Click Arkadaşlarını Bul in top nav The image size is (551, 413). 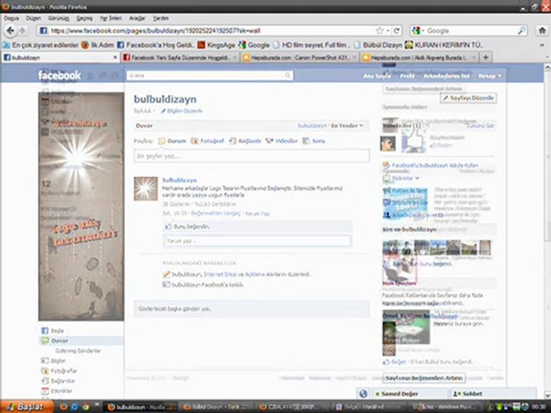[x=447, y=76]
